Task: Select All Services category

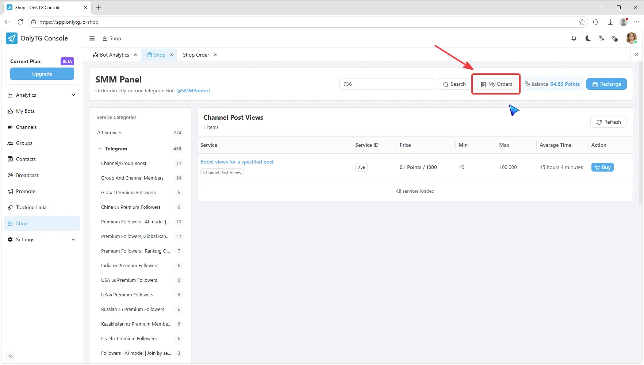Action: tap(139, 132)
